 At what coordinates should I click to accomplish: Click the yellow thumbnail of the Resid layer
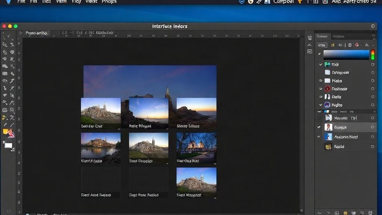click(x=328, y=146)
